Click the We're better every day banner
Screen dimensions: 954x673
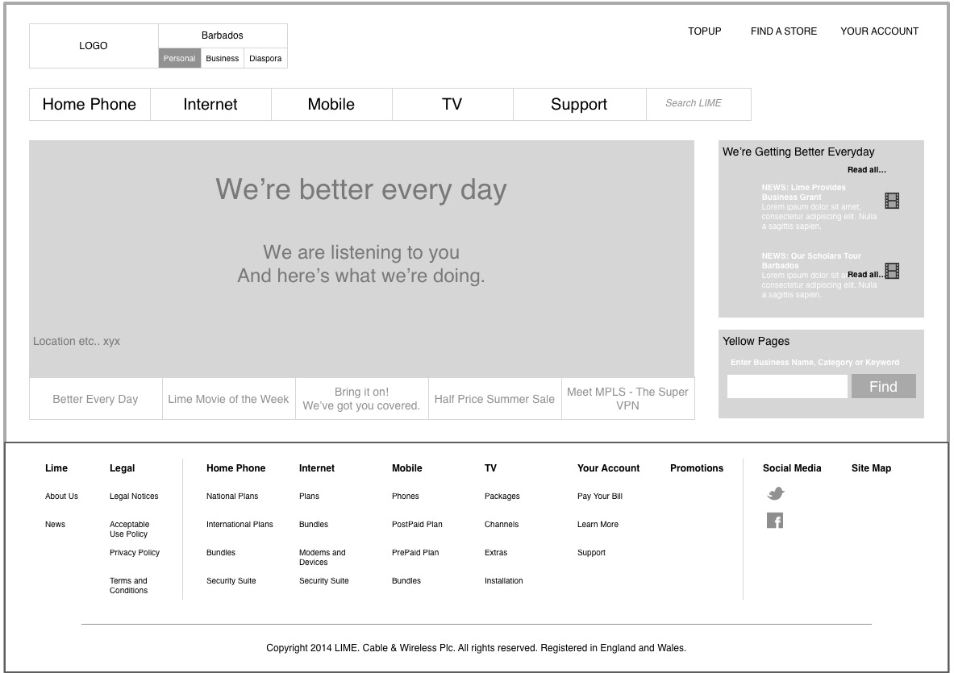(361, 259)
